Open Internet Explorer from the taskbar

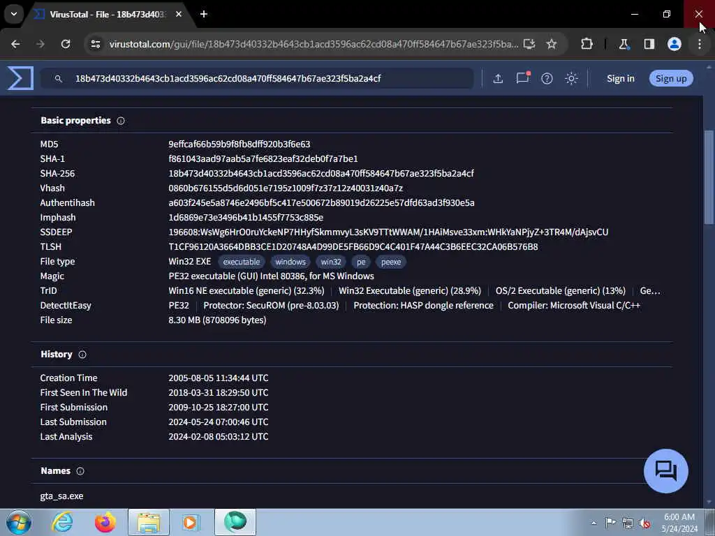tap(62, 522)
